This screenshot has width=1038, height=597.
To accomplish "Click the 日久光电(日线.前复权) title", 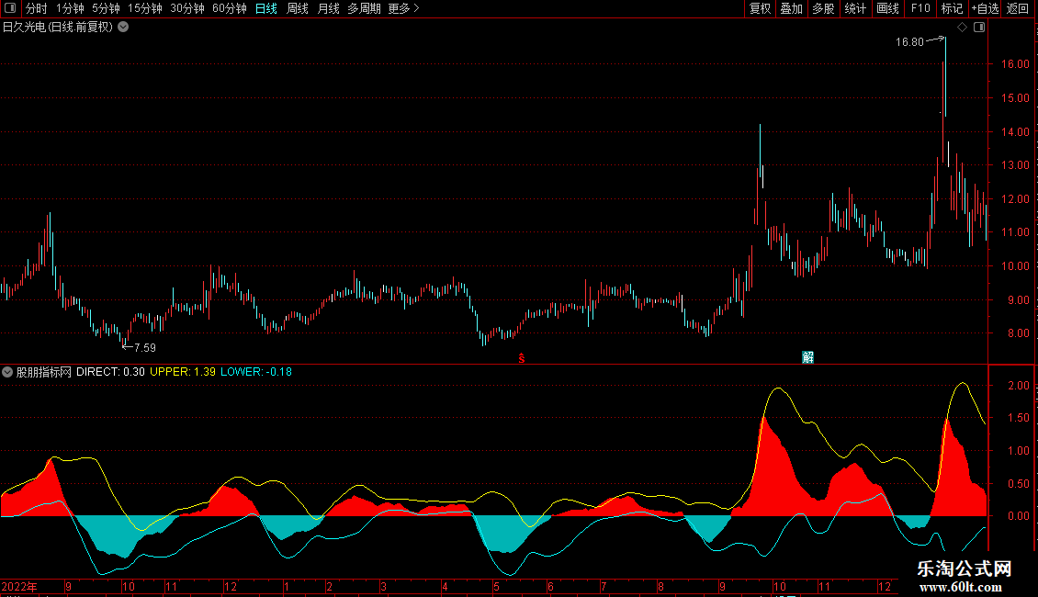I will 58,28.
